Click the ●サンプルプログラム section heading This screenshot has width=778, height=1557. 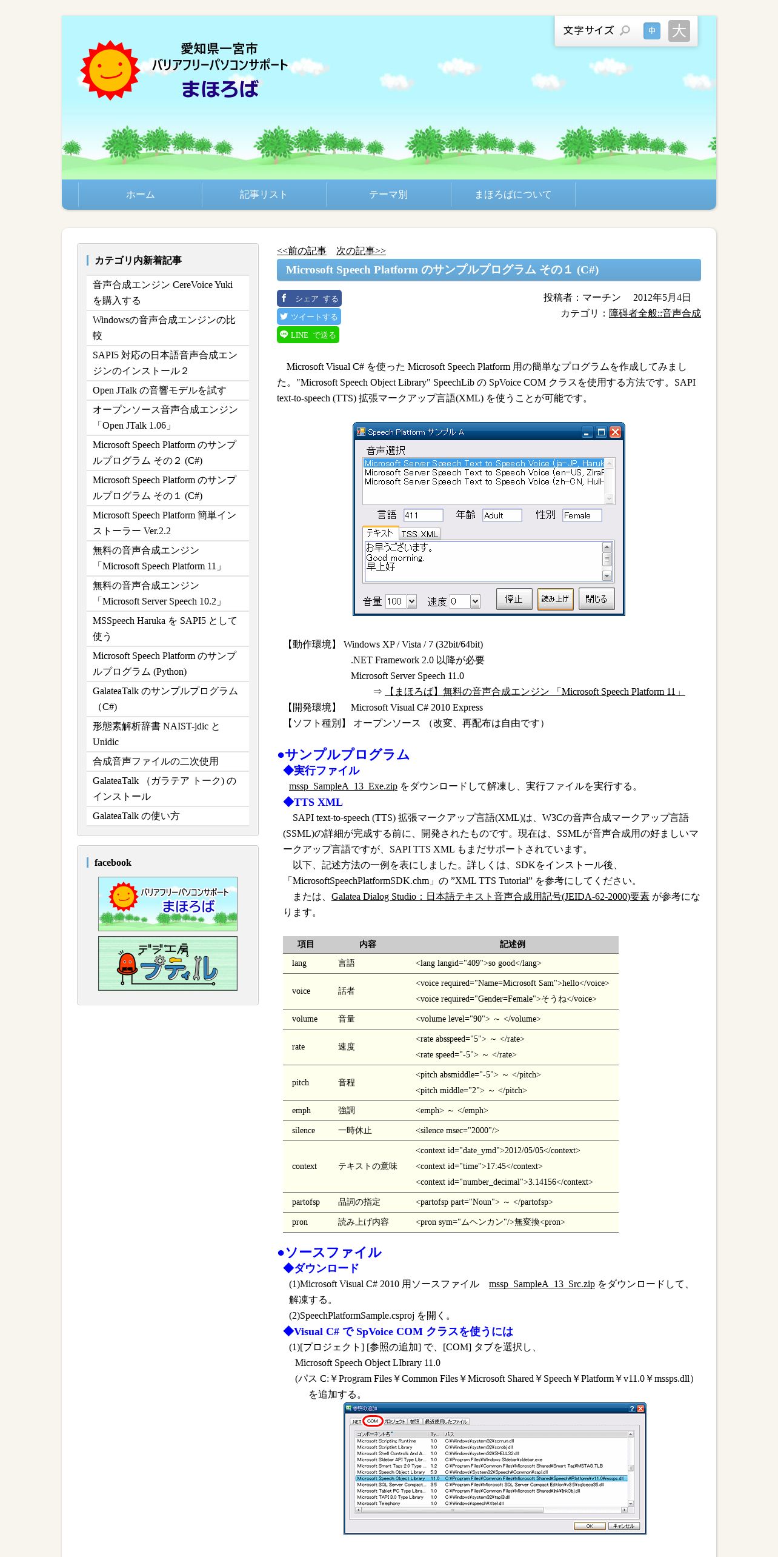coord(344,754)
